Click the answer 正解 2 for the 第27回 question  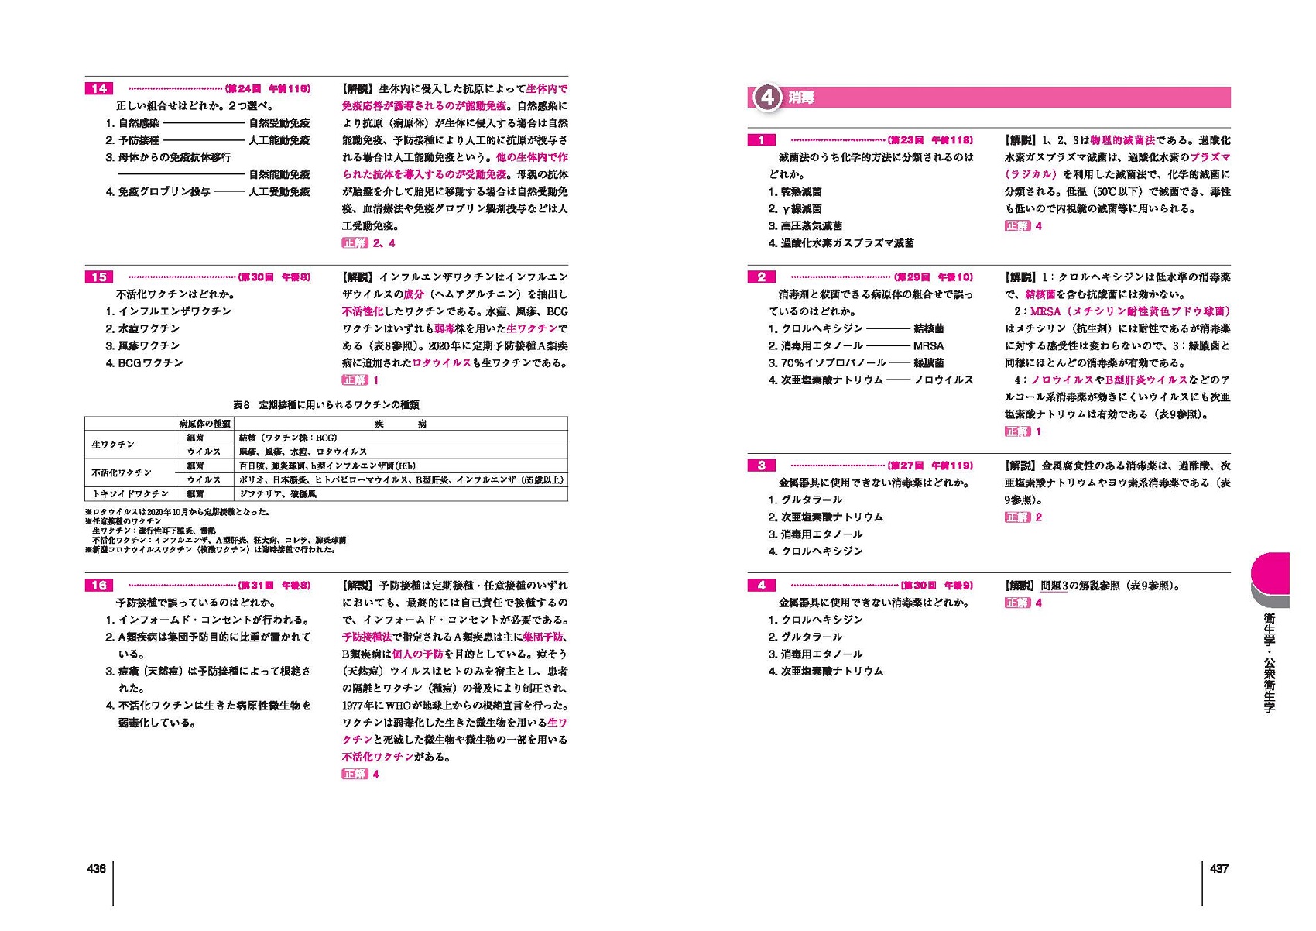[1023, 517]
